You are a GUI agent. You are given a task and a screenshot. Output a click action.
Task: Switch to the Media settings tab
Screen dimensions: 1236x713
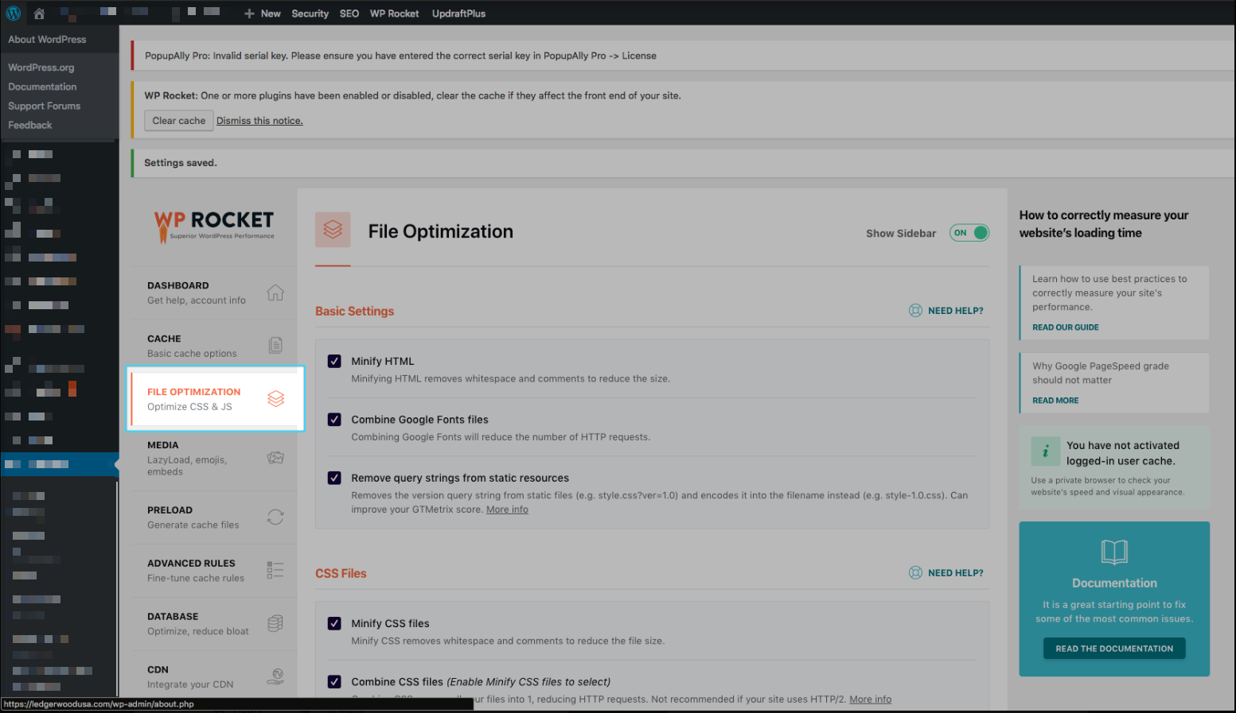click(214, 458)
